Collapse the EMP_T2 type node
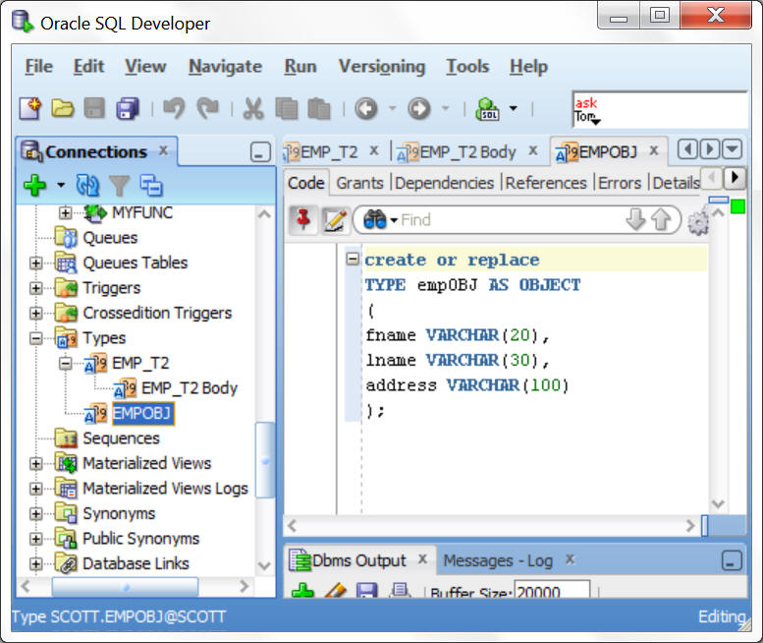This screenshot has height=643, width=763. pos(65,364)
